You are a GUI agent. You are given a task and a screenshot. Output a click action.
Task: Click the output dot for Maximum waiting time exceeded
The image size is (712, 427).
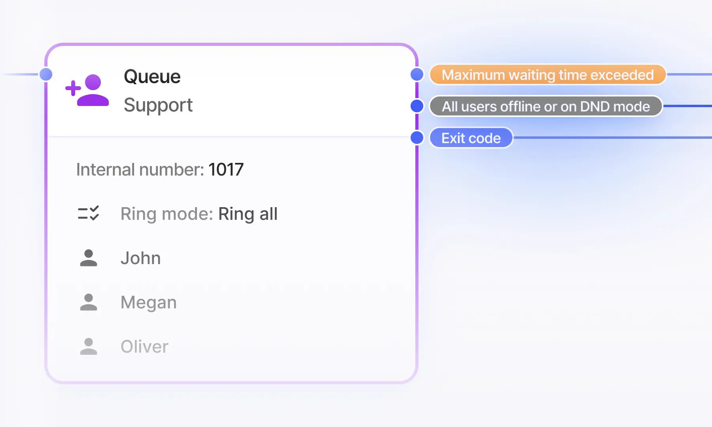tap(417, 74)
